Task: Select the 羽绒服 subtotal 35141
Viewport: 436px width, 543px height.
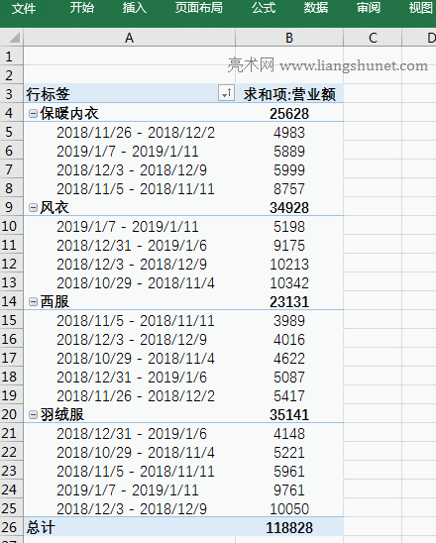Action: (289, 414)
